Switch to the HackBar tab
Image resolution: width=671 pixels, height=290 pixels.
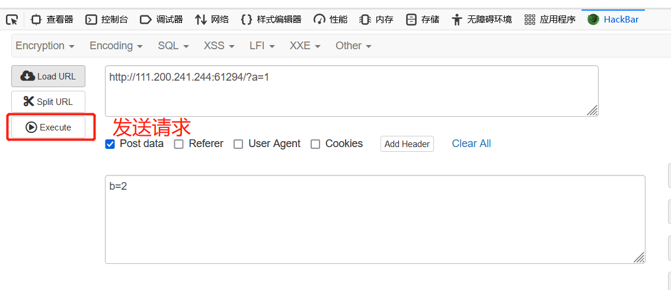(x=613, y=20)
